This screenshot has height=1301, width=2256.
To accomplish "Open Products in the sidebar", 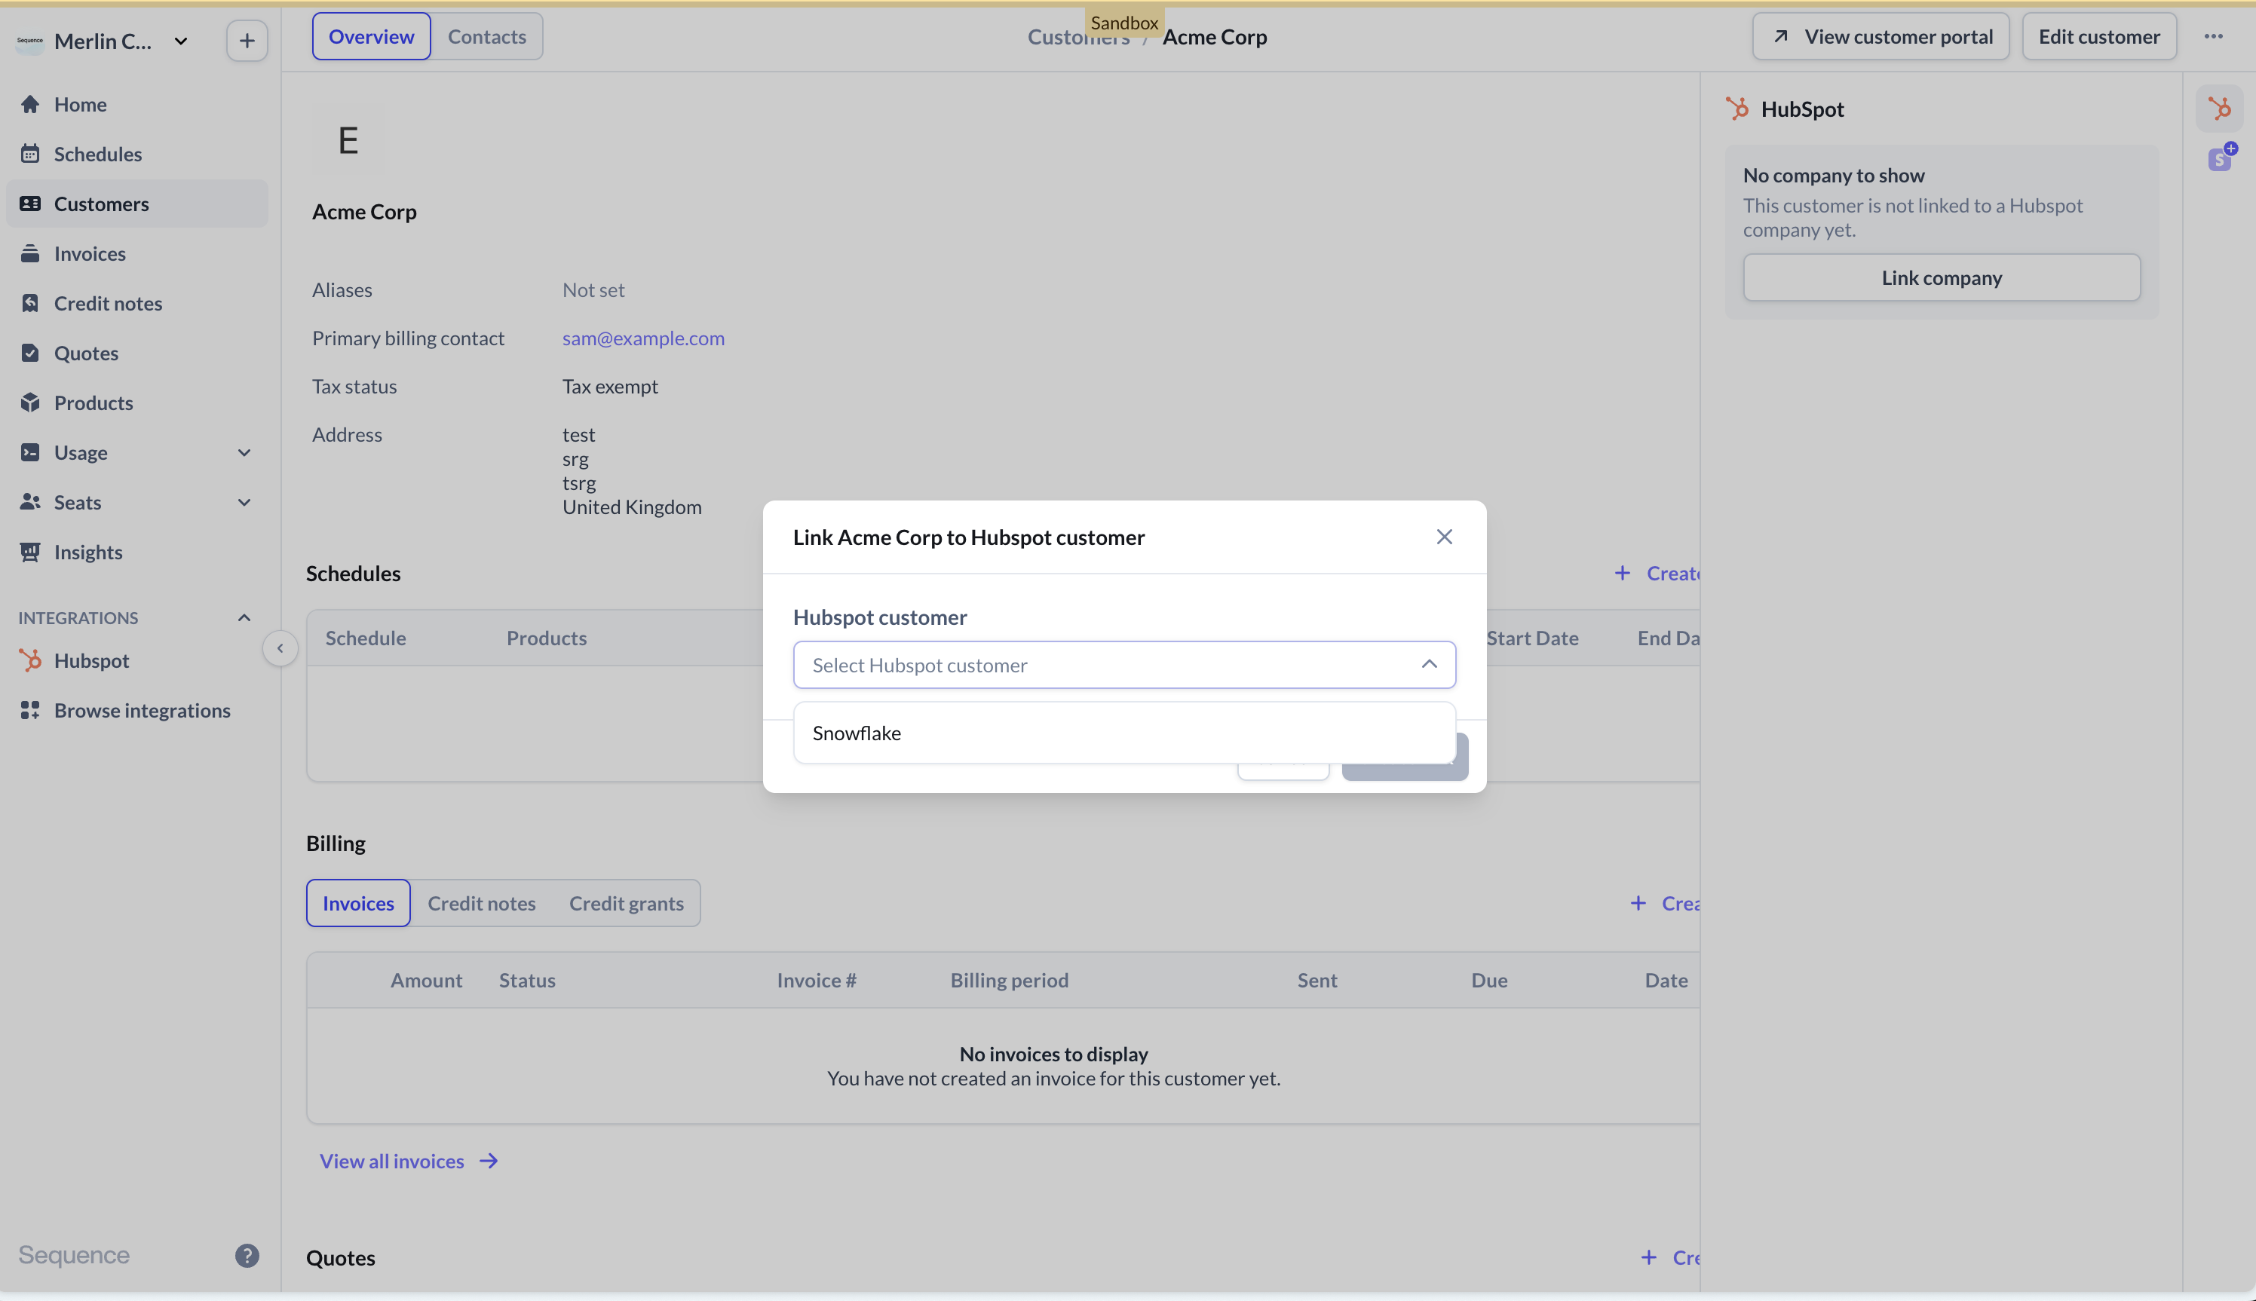I will pos(136,403).
